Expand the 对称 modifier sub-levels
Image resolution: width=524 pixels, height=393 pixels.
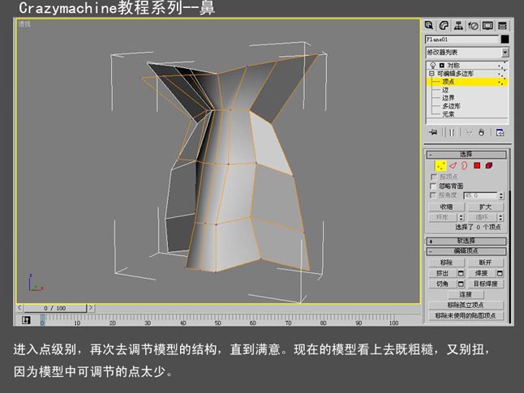tap(441, 65)
